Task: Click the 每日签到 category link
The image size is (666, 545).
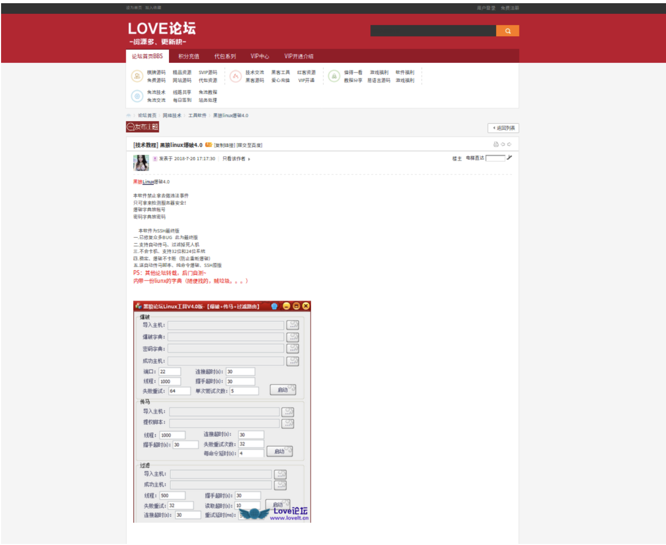Action: pos(182,100)
